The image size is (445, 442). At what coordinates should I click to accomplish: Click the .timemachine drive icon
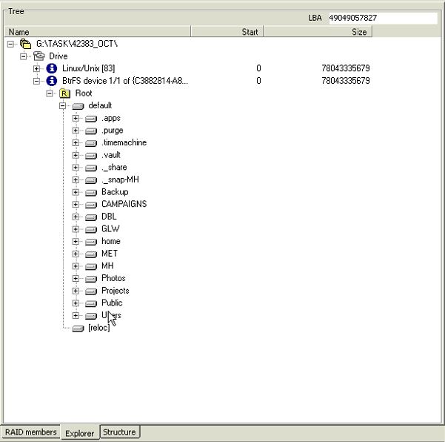[91, 143]
